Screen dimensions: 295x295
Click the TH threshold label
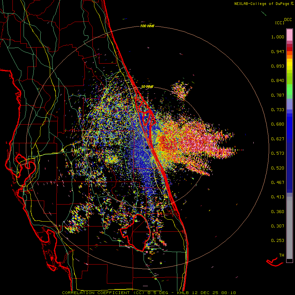pos(282,255)
